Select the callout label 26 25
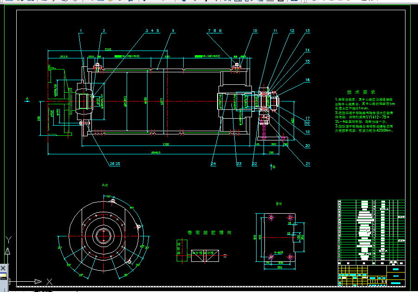This screenshot has width=418, height=292. (115, 164)
